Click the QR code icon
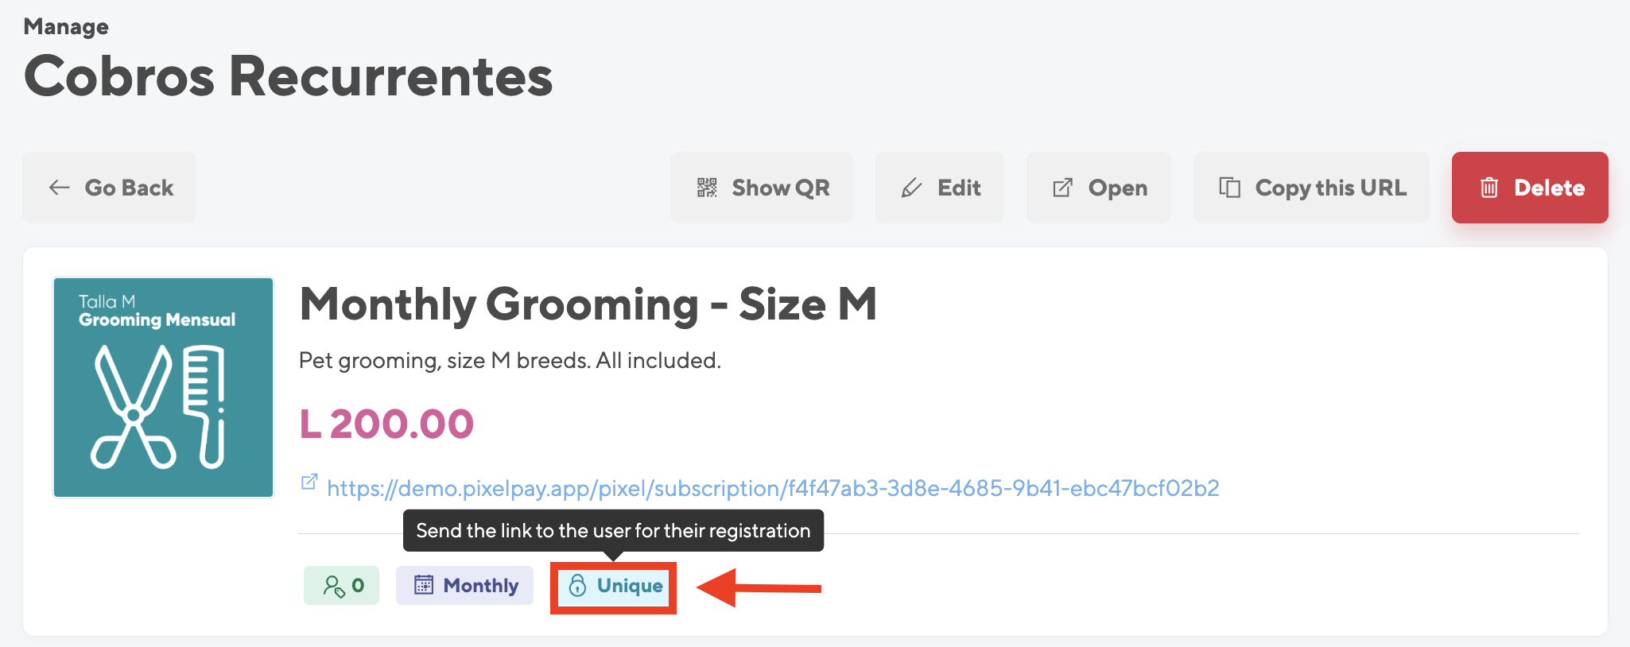The height and width of the screenshot is (647, 1630). [x=707, y=188]
